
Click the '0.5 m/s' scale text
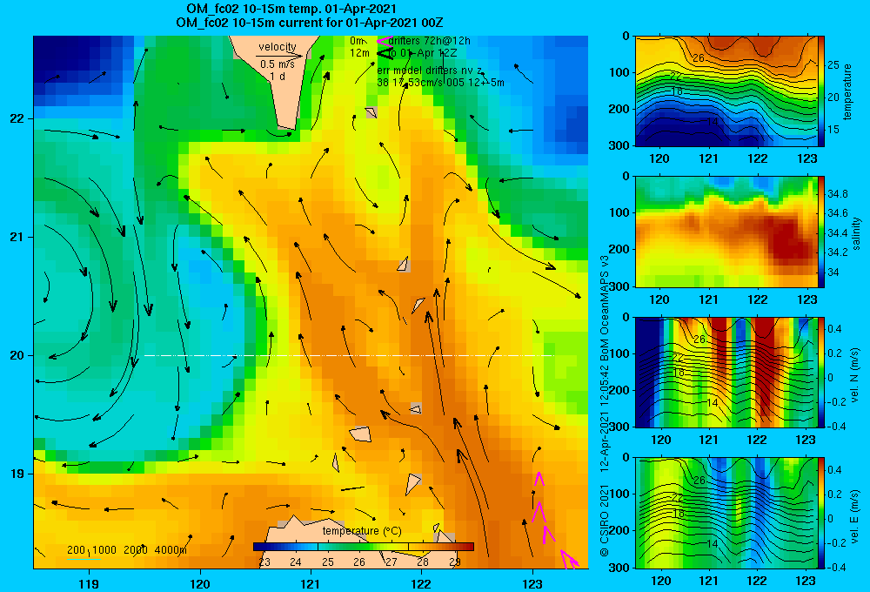[278, 64]
